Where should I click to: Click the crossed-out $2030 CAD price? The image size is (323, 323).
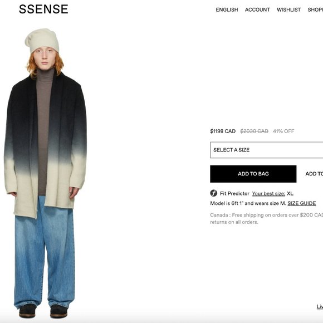click(254, 131)
